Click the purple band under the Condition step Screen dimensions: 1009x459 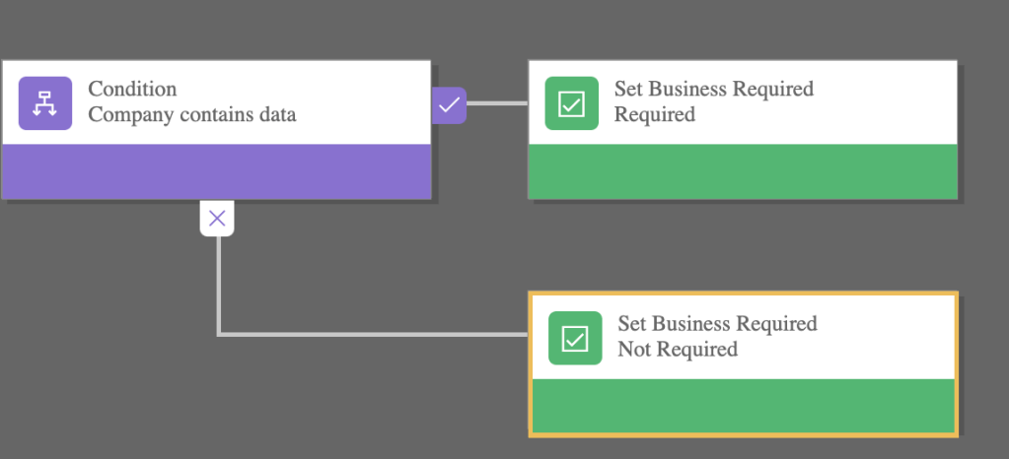(x=216, y=171)
